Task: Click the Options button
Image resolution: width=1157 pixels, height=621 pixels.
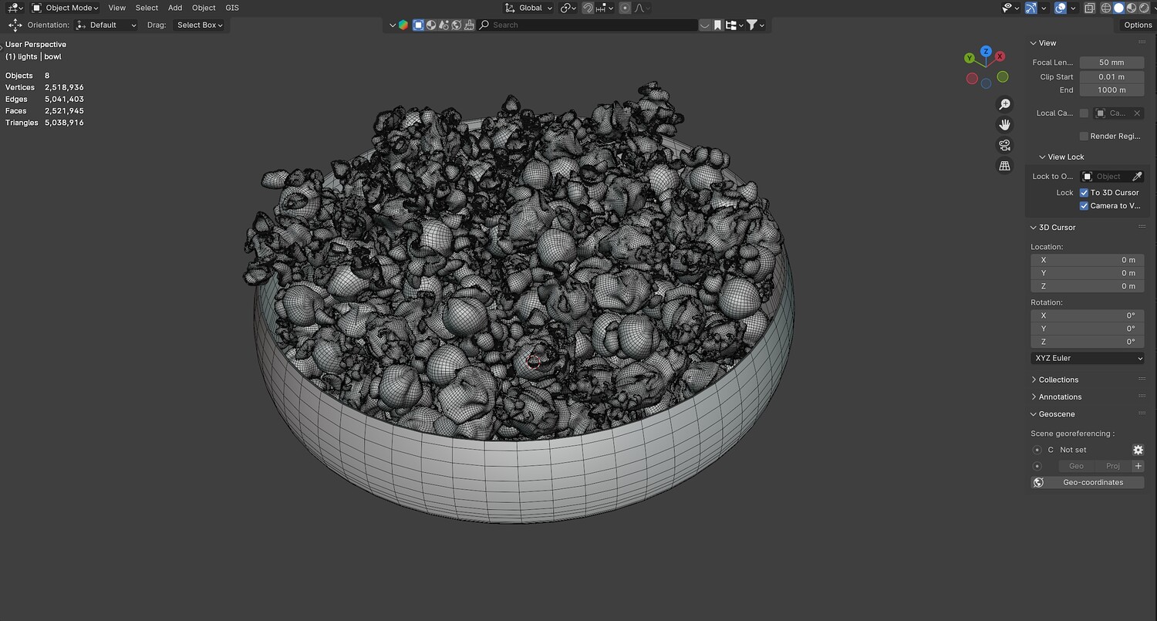Action: point(1137,25)
